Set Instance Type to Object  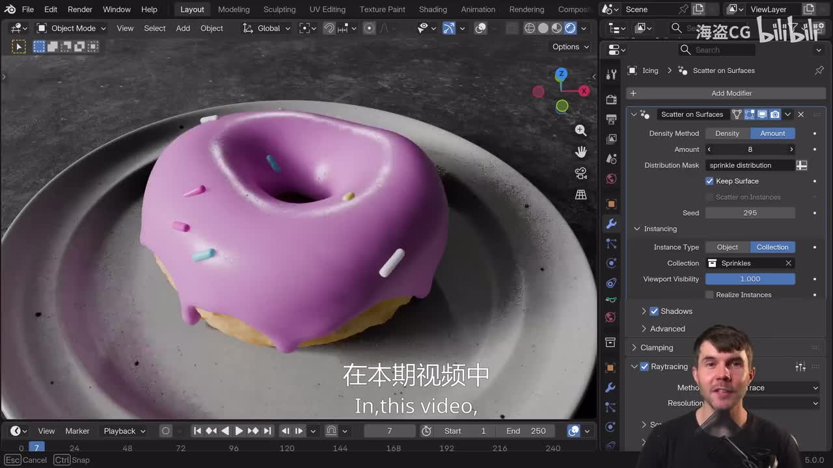728,247
